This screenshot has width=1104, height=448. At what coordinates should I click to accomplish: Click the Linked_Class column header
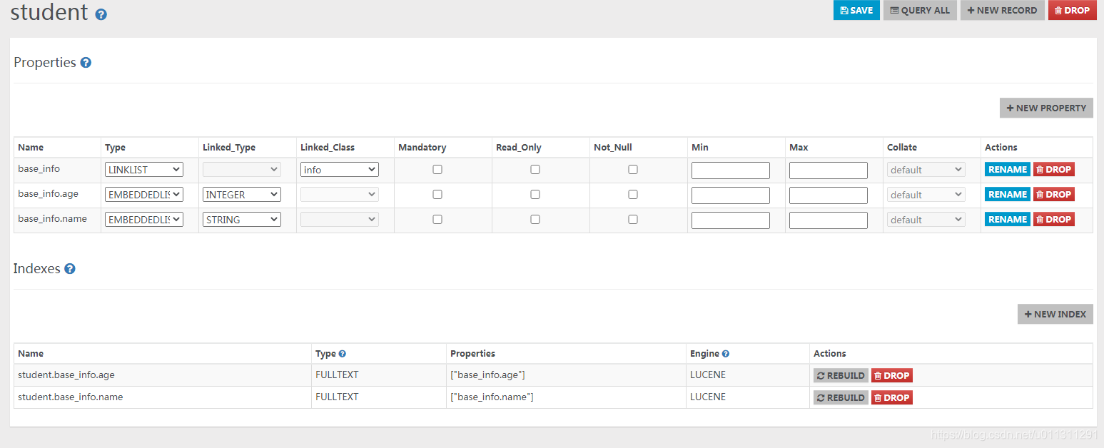point(328,148)
